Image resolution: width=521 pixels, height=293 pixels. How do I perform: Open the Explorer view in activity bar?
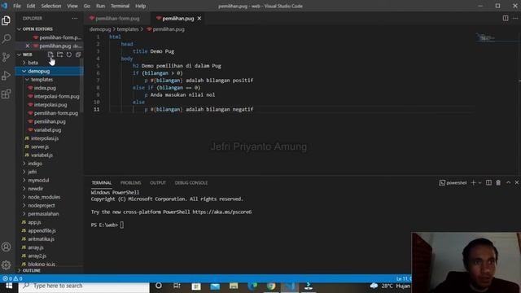coord(6,20)
